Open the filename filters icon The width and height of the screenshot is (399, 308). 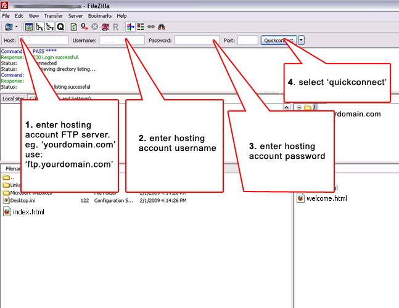(x=130, y=26)
